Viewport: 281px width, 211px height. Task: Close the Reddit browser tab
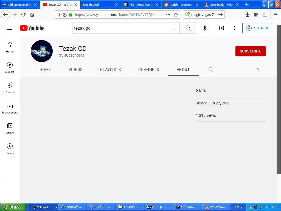[x=197, y=5]
